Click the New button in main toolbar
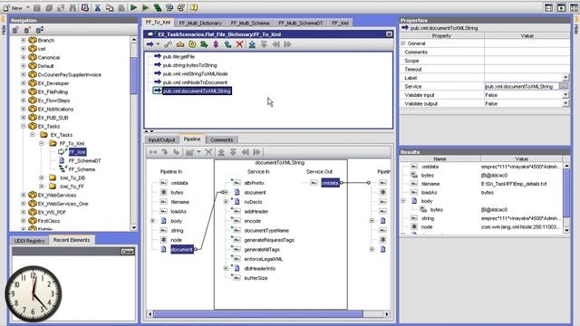Image resolution: width=580 pixels, height=326 pixels. pyautogui.click(x=14, y=7)
